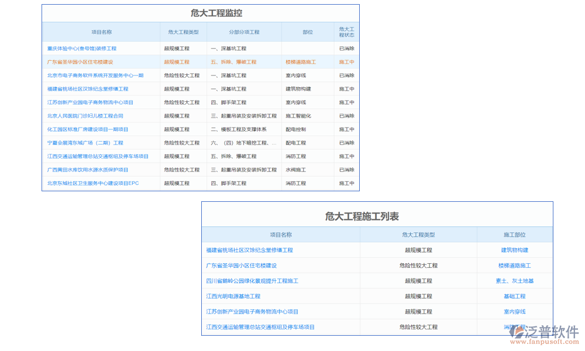Sort by the 项目名称 column header

click(104, 32)
